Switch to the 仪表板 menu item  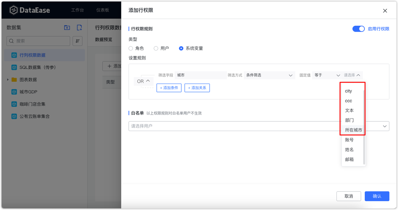pyautogui.click(x=102, y=10)
